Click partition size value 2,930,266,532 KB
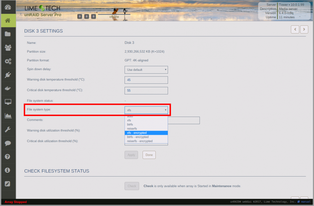 144,52
